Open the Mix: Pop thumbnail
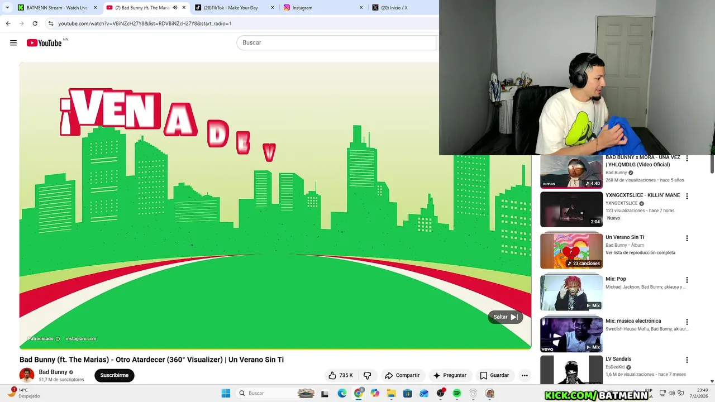The image size is (715, 402). click(x=571, y=293)
